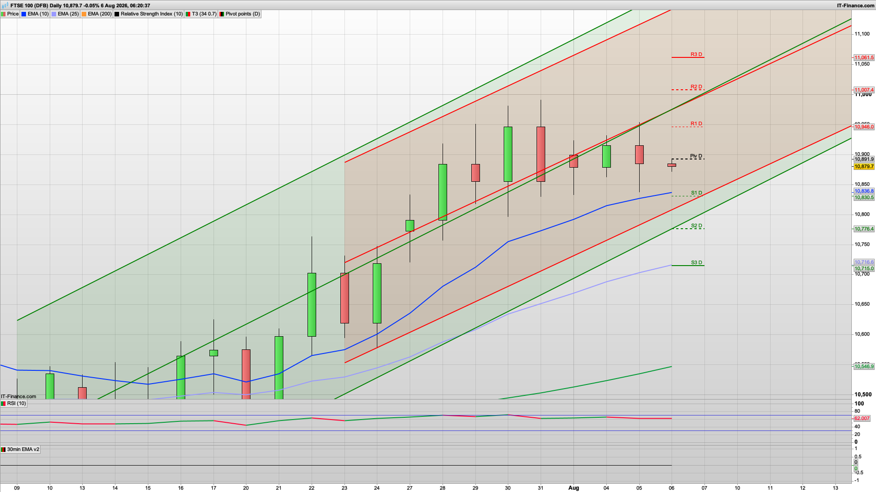
Task: Open the T3 (34 0.7) legend label
Action: tap(204, 14)
